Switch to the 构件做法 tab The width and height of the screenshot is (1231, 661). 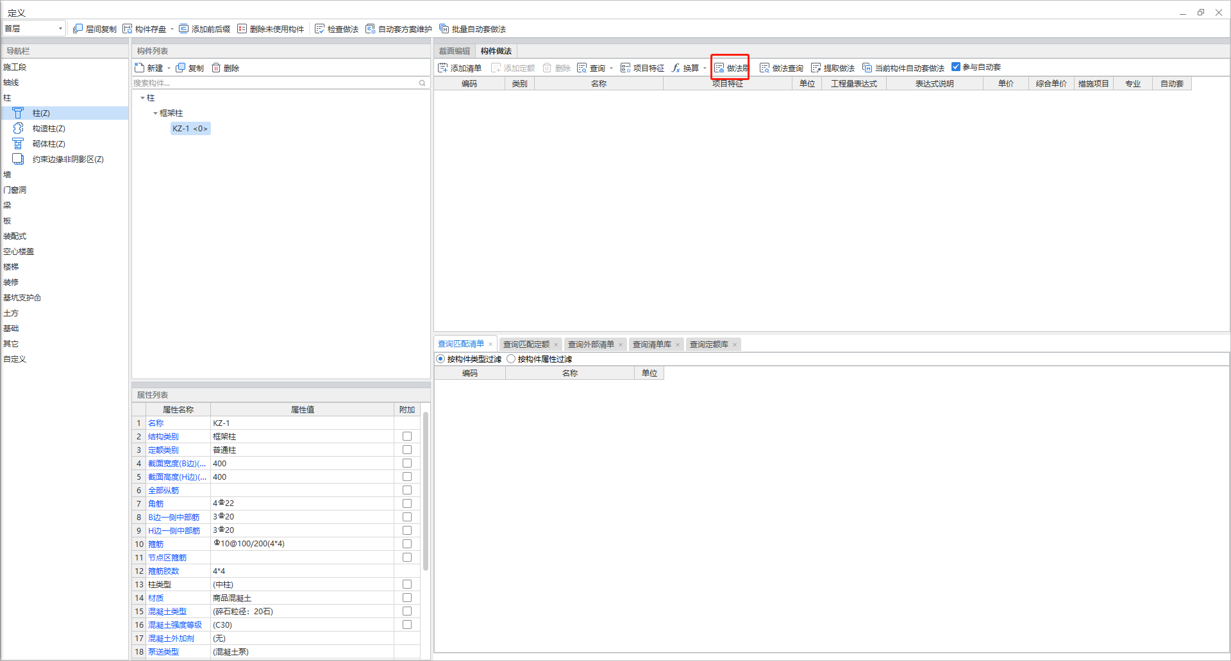tap(496, 51)
